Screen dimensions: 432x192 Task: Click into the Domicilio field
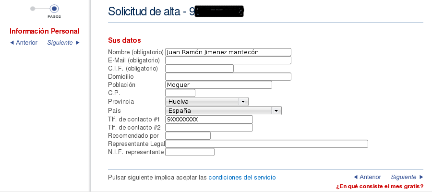(x=228, y=77)
